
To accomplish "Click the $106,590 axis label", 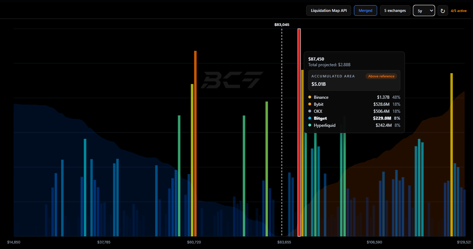I will coord(374,242).
